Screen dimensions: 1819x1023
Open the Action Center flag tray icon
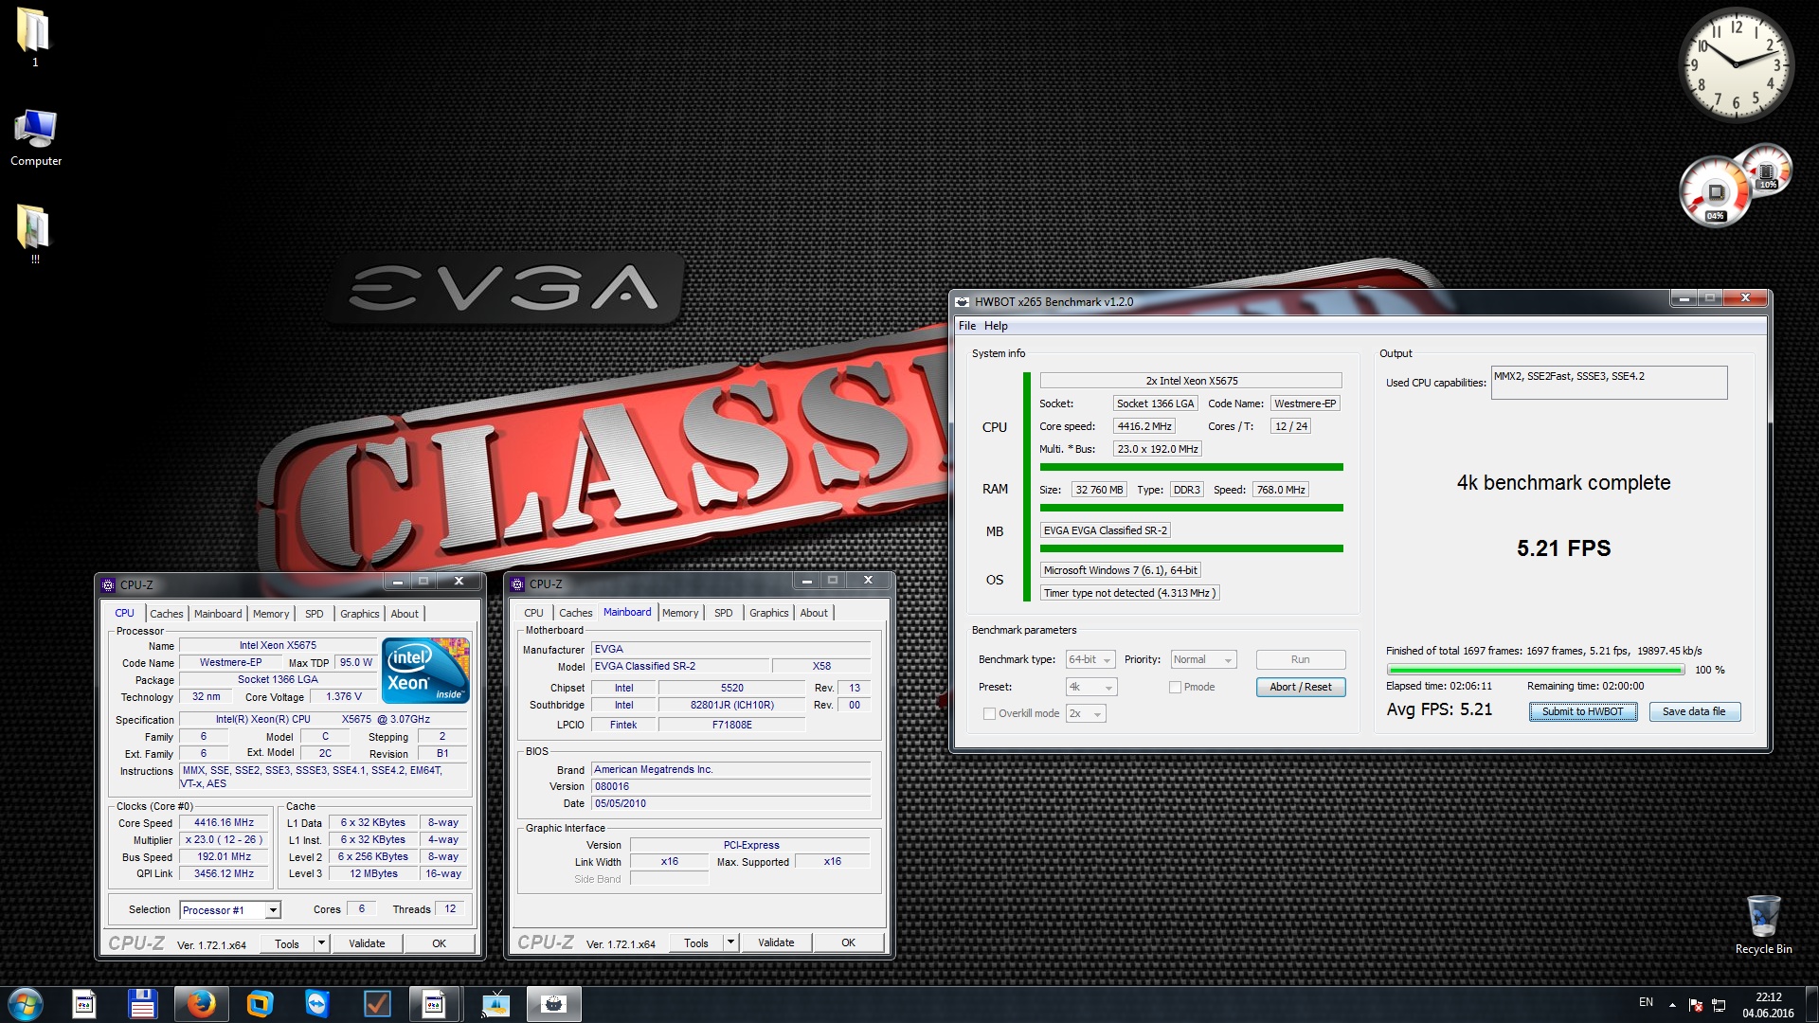pyautogui.click(x=1696, y=1004)
